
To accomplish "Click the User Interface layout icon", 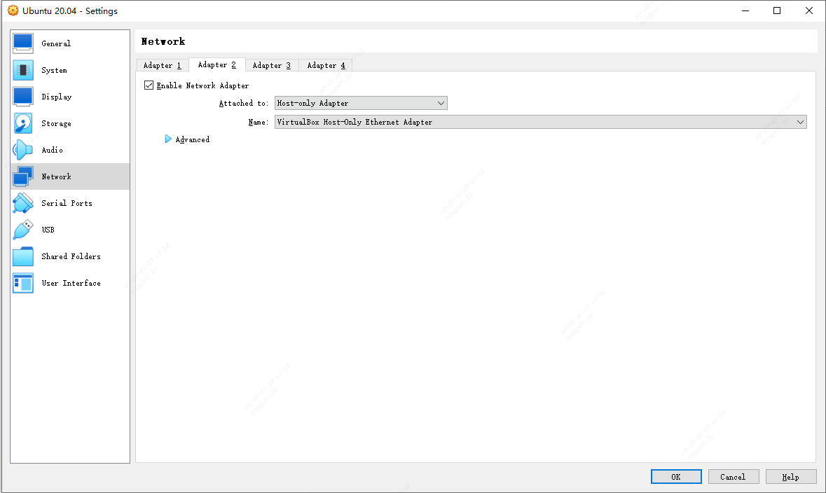I will tap(23, 283).
